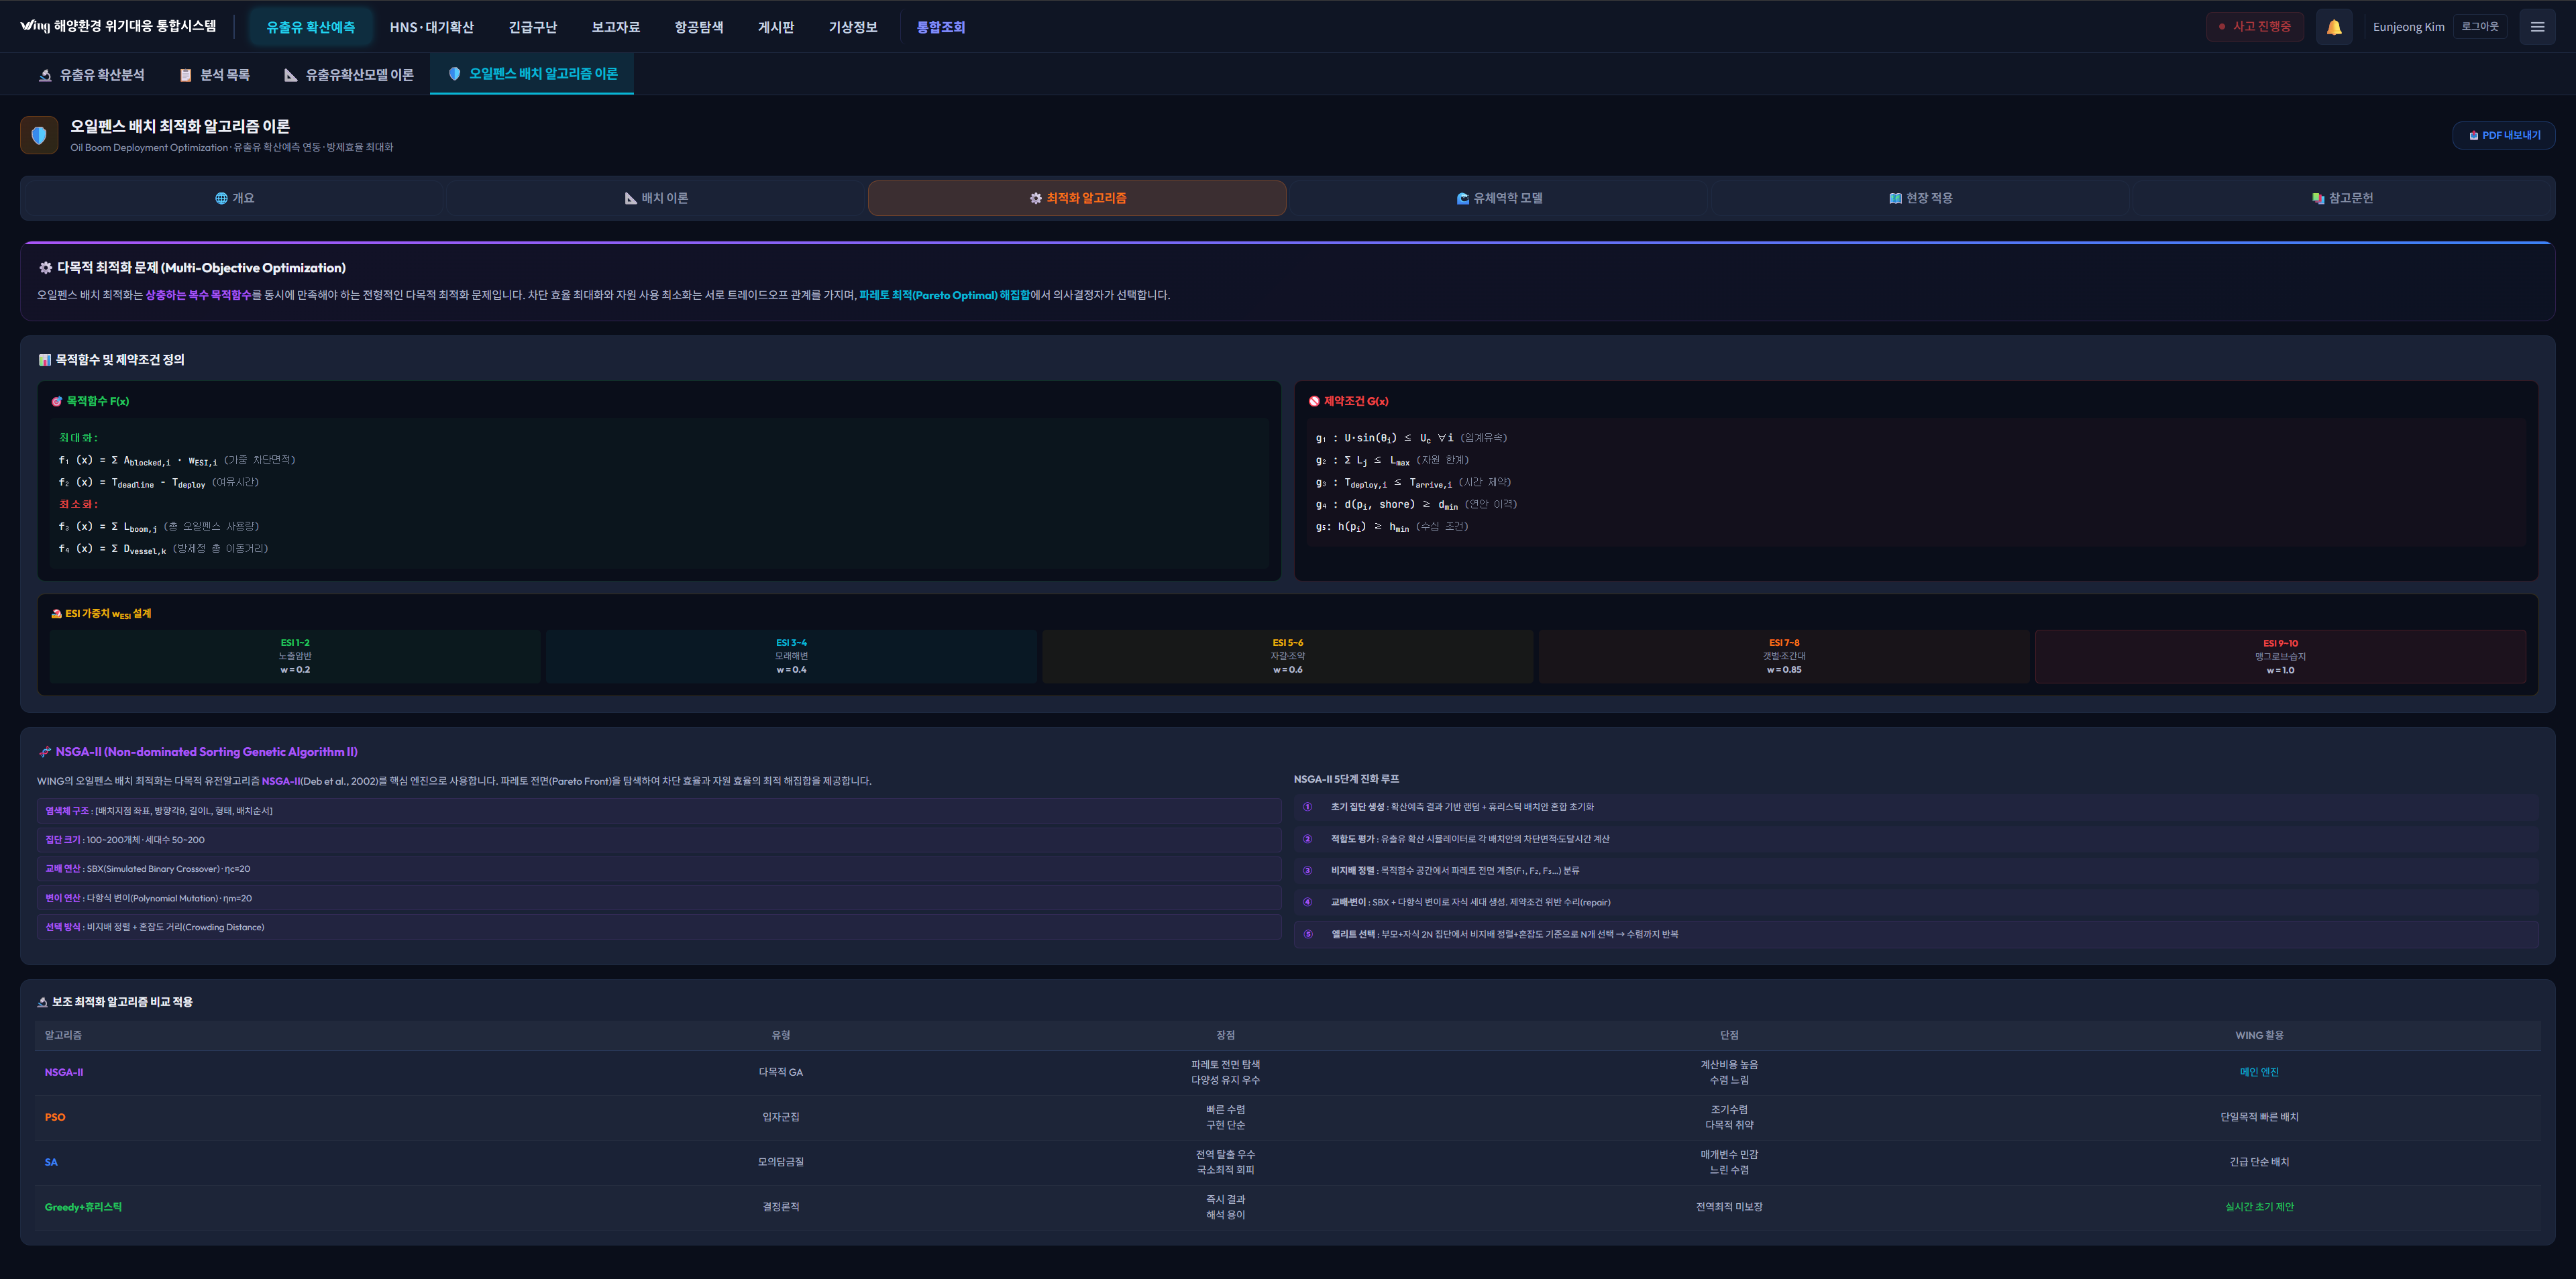2576x1279 pixels.
Task: Click the WING logo in header
Action: click(35, 26)
